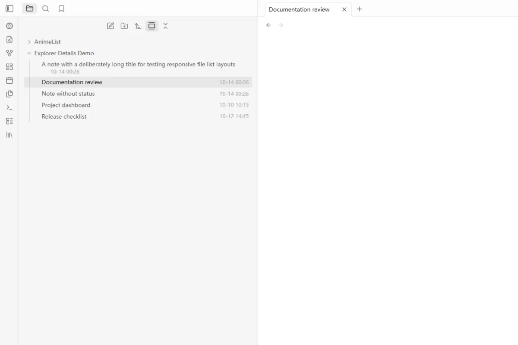The width and height of the screenshot is (518, 345).
Task: Click the library books ribbon icon
Action: click(x=9, y=135)
